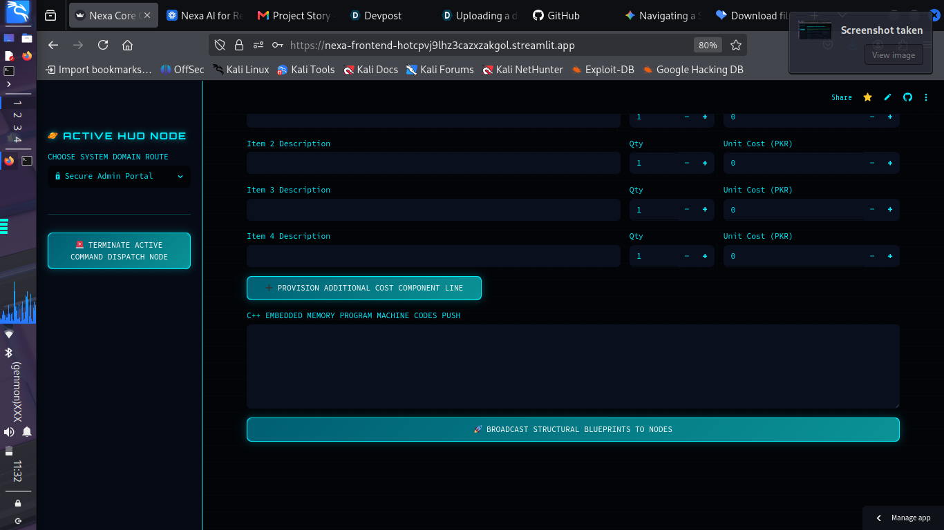Open the Kali Tools bookmark
944x530 pixels.
(x=306, y=69)
